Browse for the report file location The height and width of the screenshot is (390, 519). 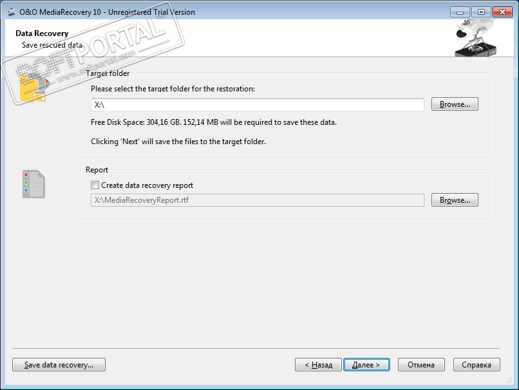[x=455, y=200]
